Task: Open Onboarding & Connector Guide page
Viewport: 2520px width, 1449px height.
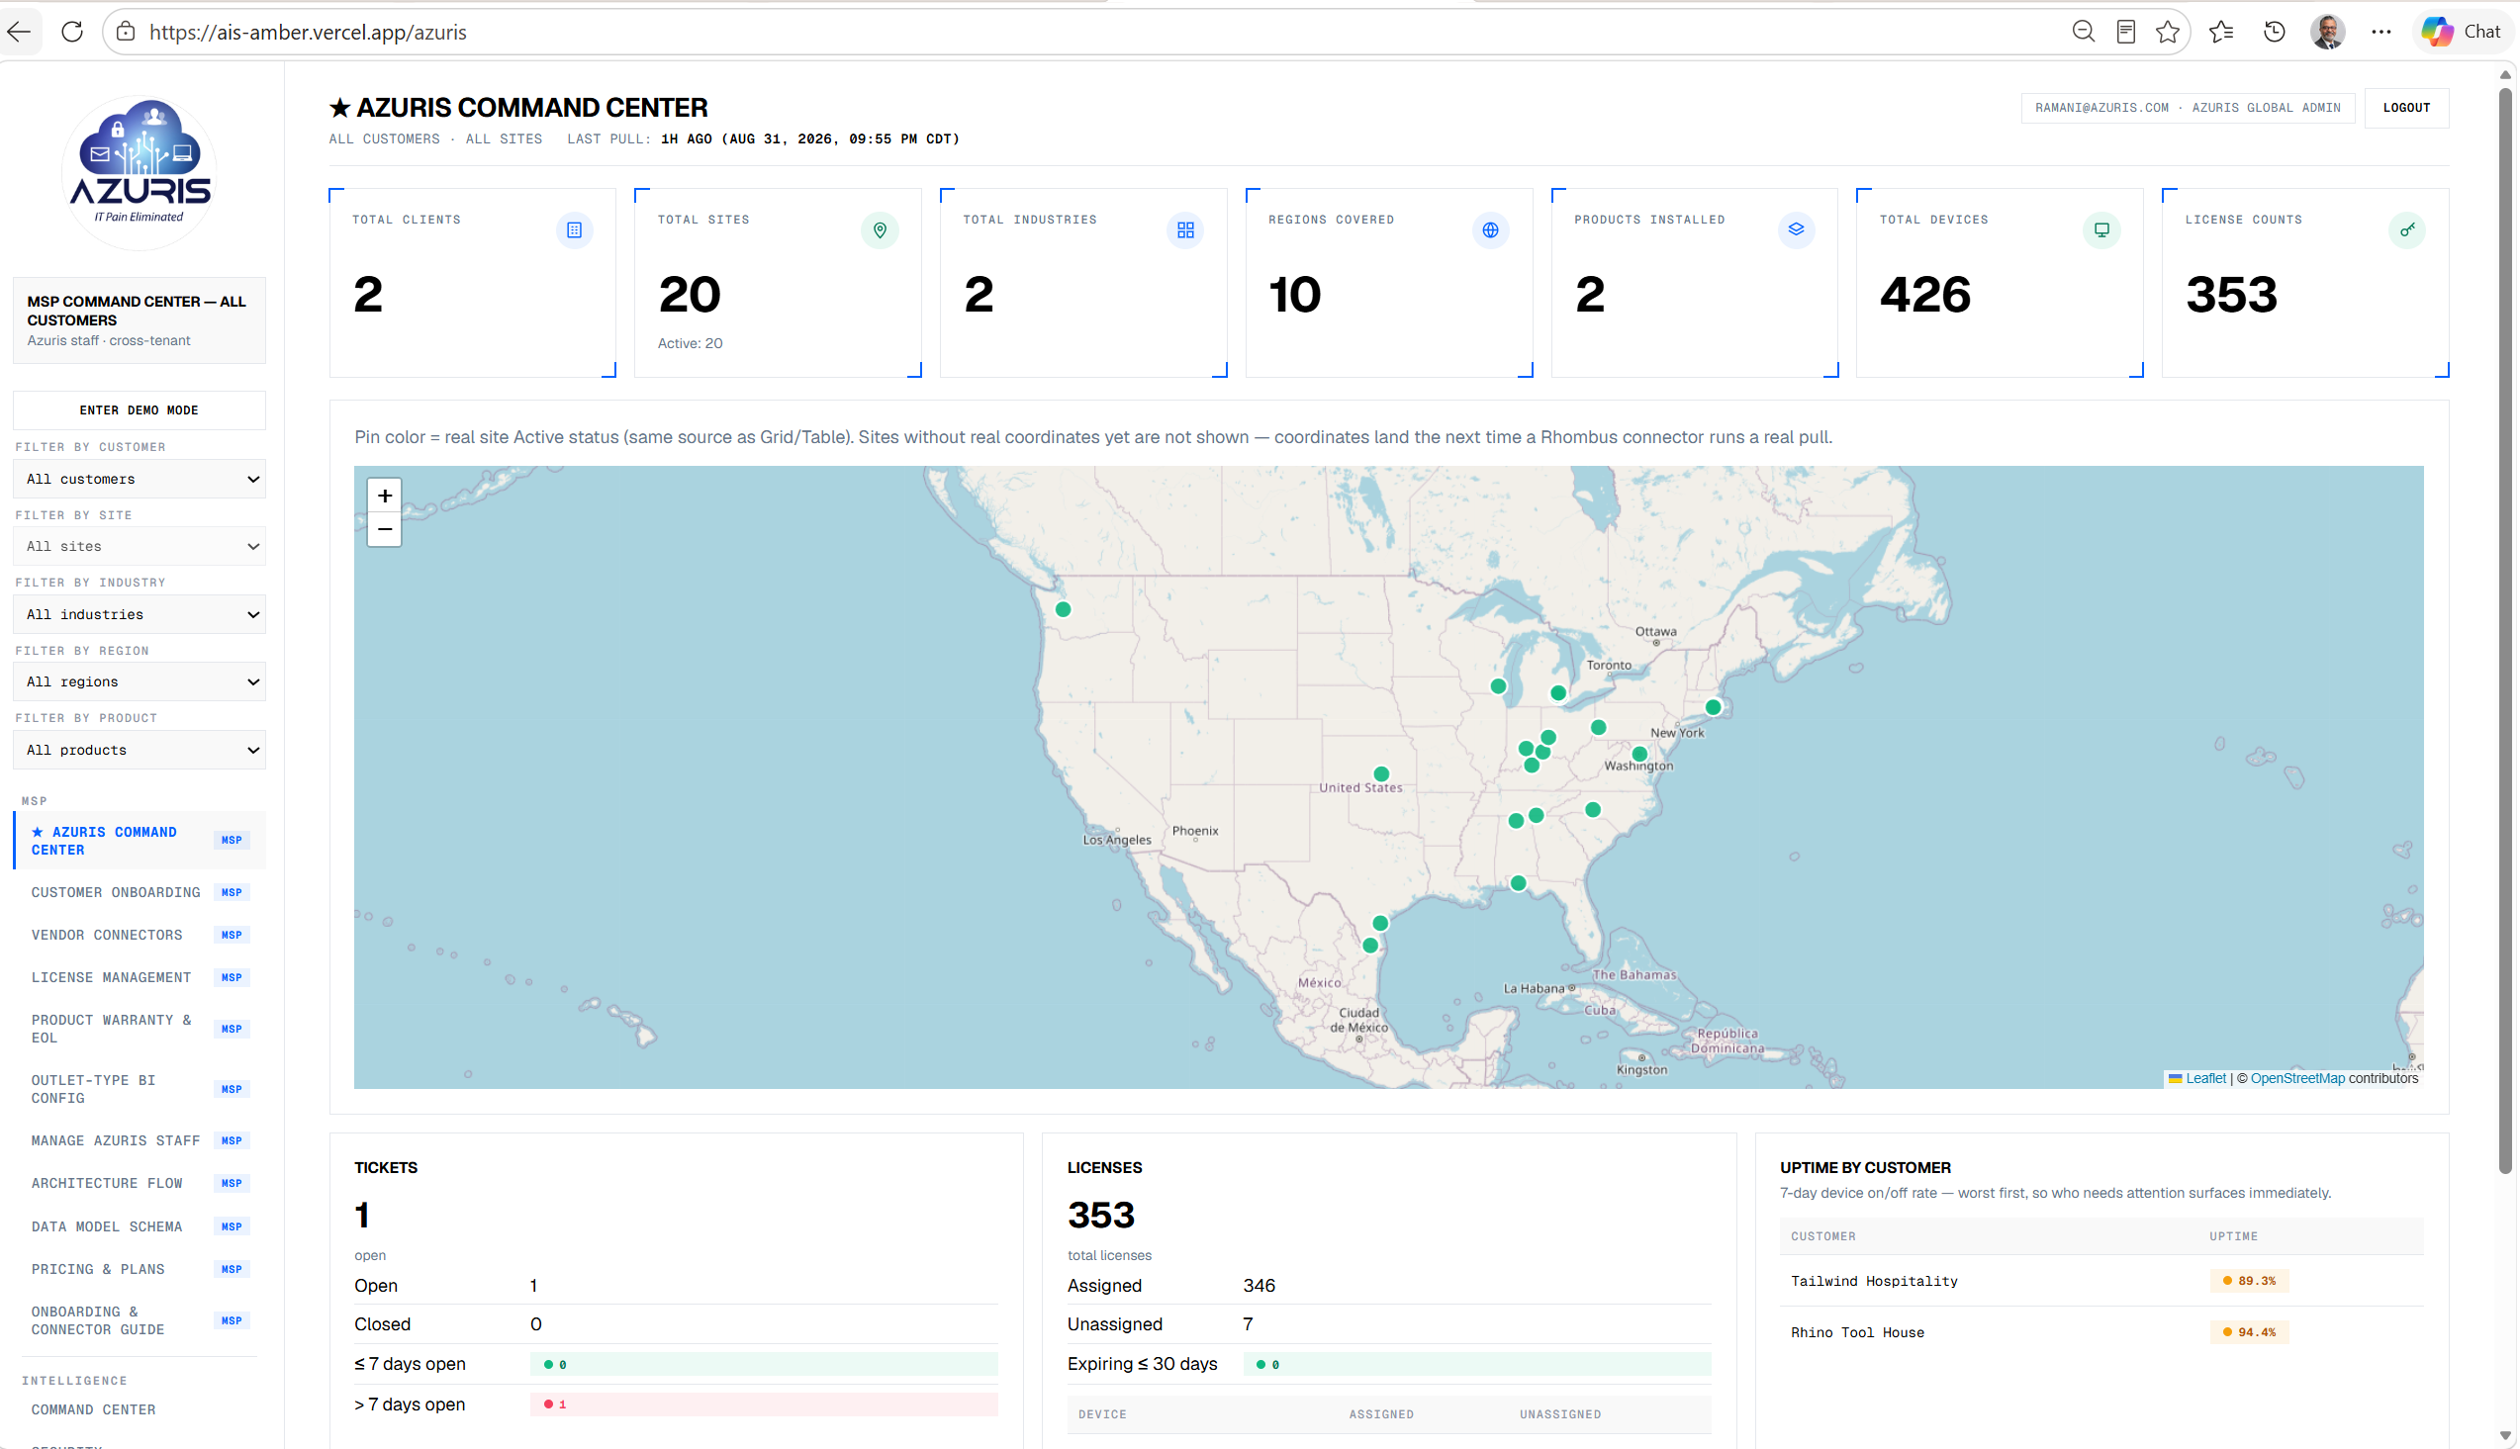Action: coord(140,1320)
